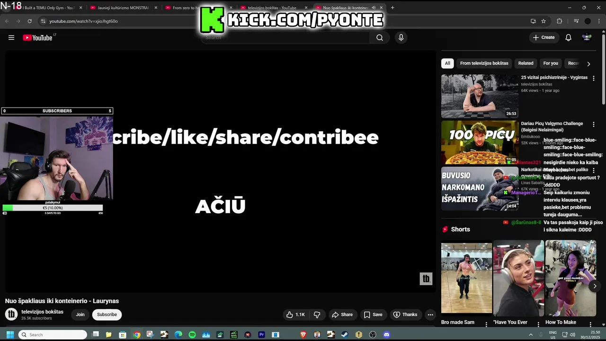Open Spotify from the taskbar
The width and height of the screenshot is (606, 341).
[x=192, y=334]
